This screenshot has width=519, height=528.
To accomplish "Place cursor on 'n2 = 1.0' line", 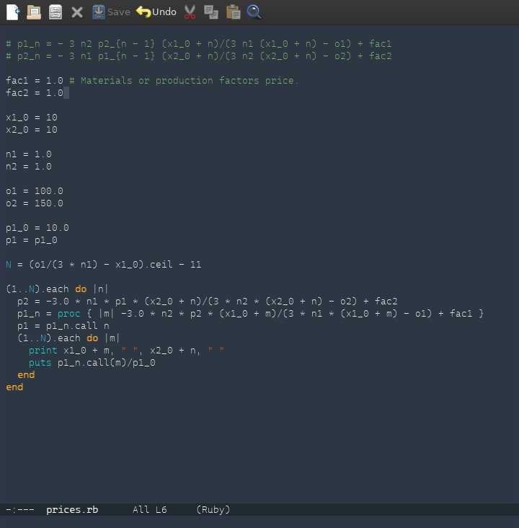I will pos(29,167).
